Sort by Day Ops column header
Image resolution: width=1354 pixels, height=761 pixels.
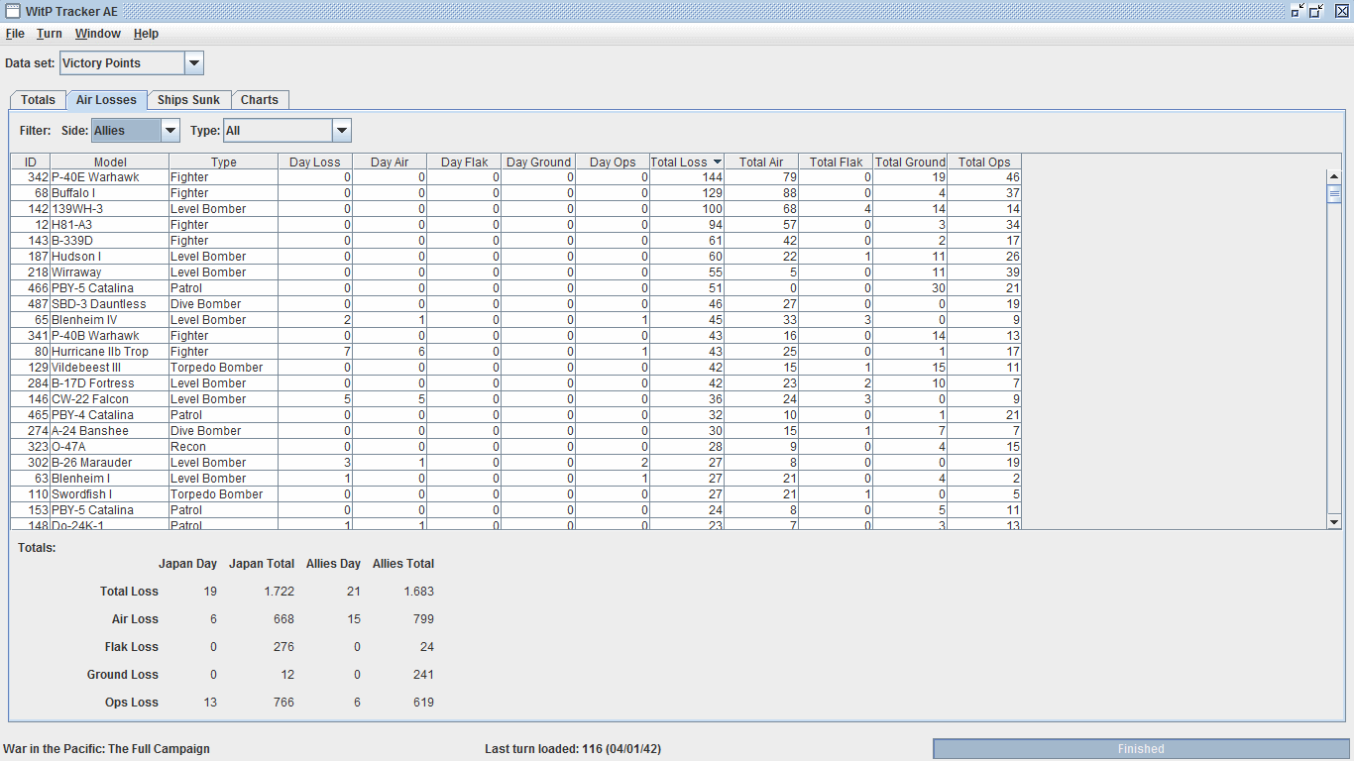point(613,162)
